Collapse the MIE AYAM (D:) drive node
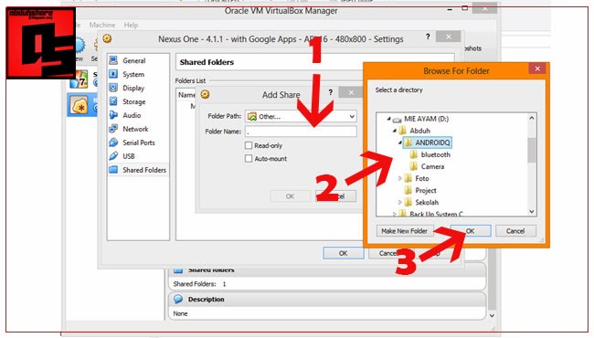The height and width of the screenshot is (338, 594). click(388, 119)
